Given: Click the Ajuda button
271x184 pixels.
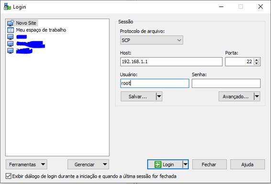Looking at the screenshot, I should click(x=247, y=164).
